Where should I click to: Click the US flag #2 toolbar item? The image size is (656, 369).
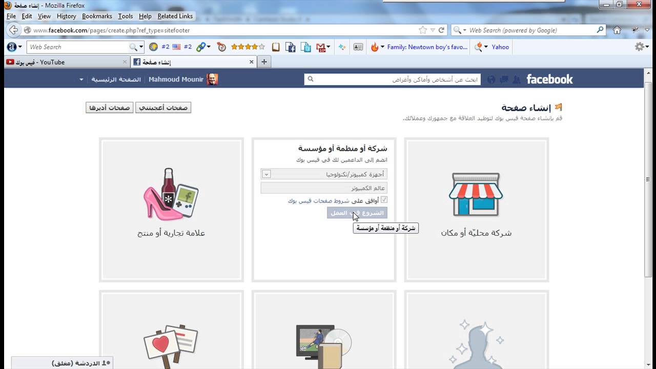click(182, 47)
